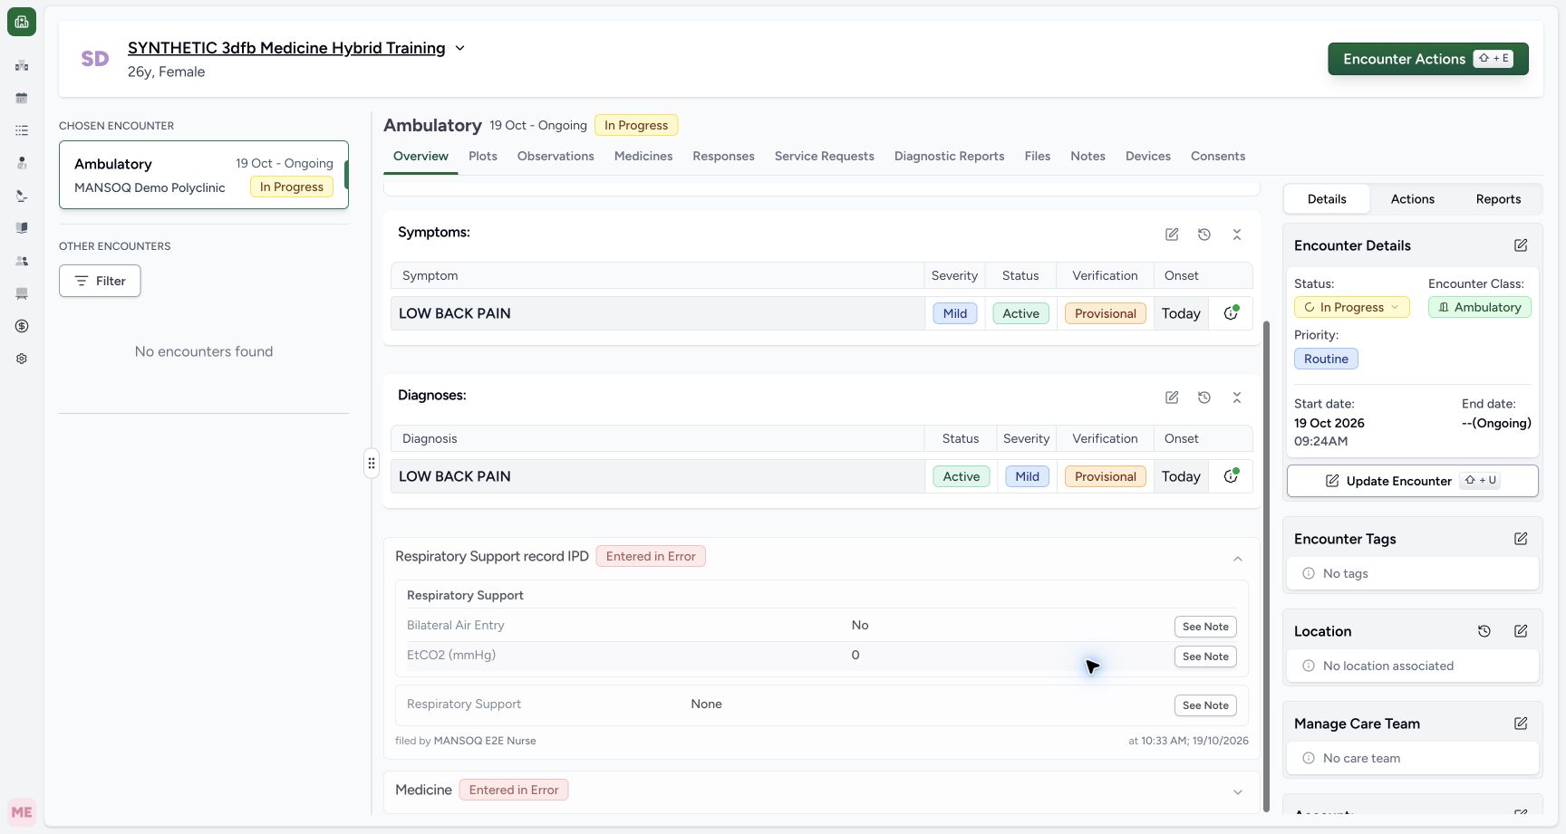Edit Encounter Details pencil icon

tap(1521, 245)
